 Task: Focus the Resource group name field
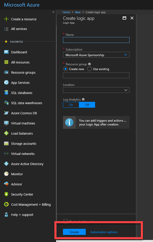pyautogui.click(x=96, y=75)
